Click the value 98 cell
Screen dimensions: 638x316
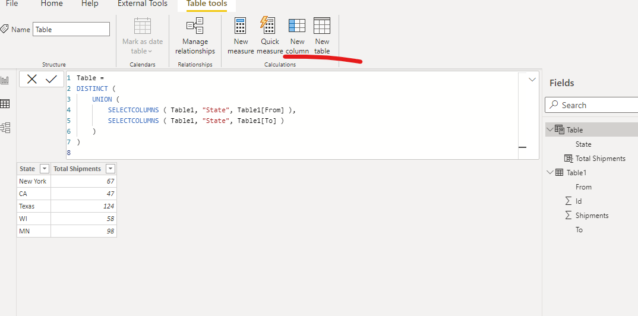pos(84,231)
